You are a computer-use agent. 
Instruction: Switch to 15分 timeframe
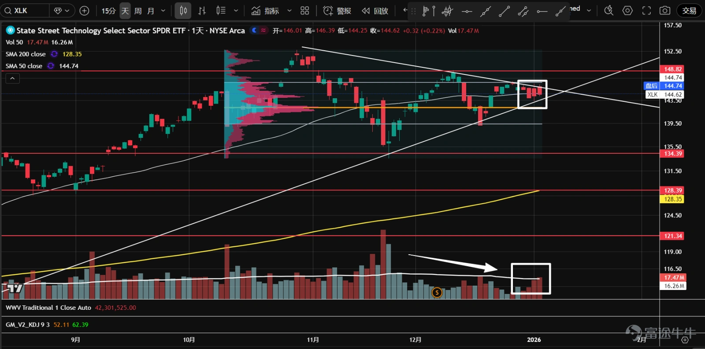point(108,11)
